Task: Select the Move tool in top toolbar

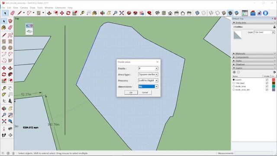Action: [x=62, y=13]
